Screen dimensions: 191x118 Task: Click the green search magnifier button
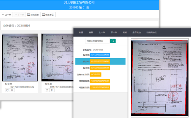click(113, 41)
